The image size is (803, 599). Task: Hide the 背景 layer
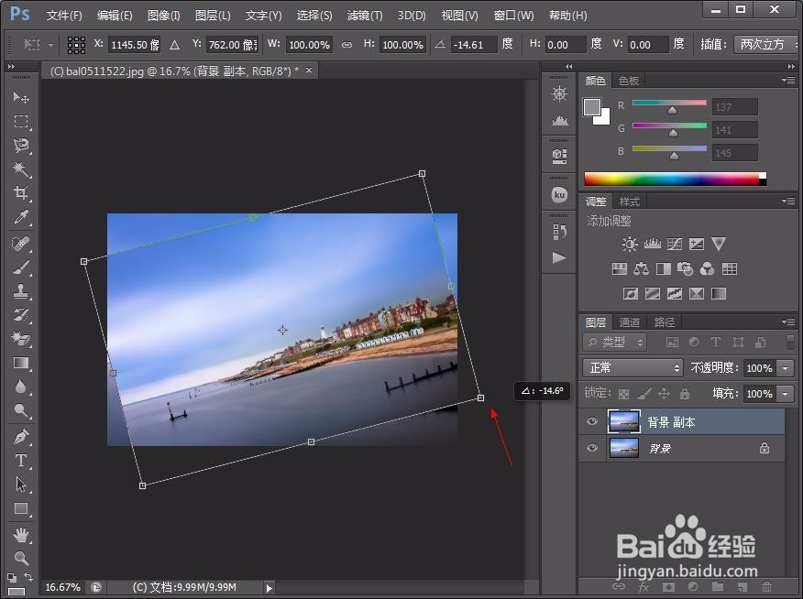pos(592,448)
